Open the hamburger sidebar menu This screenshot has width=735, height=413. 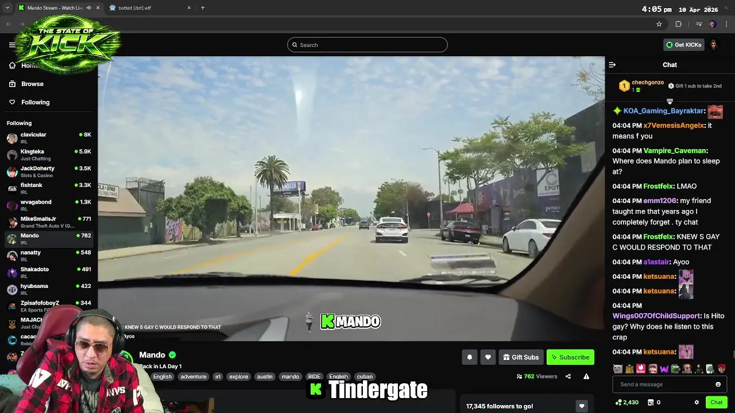coord(12,45)
